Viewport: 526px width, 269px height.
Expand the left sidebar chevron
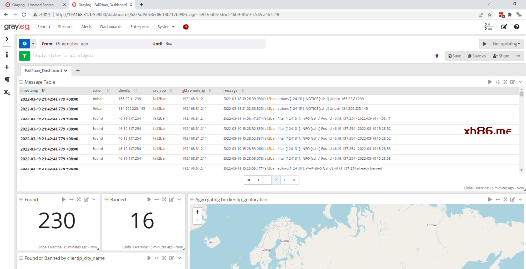click(7, 39)
